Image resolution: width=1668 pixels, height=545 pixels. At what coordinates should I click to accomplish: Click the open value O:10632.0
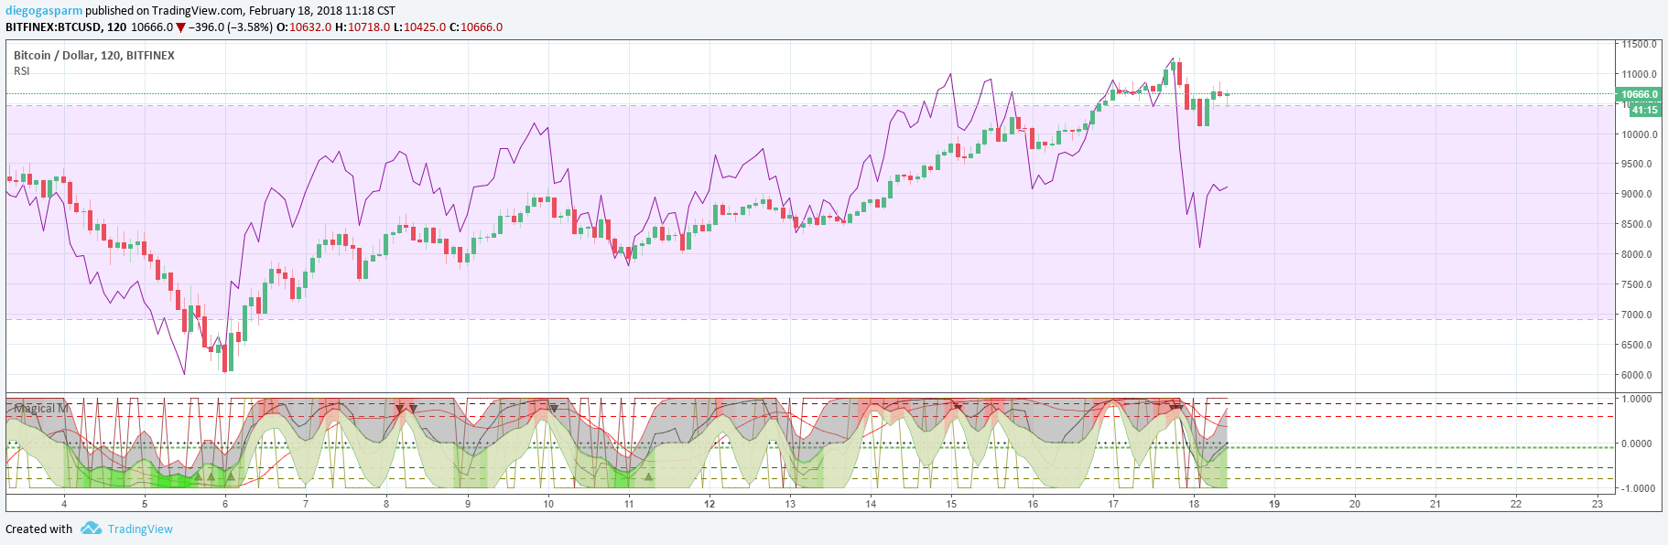[x=304, y=27]
